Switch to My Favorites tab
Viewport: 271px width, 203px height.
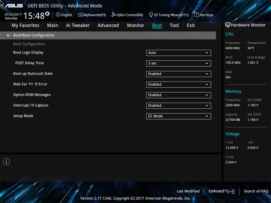26,26
